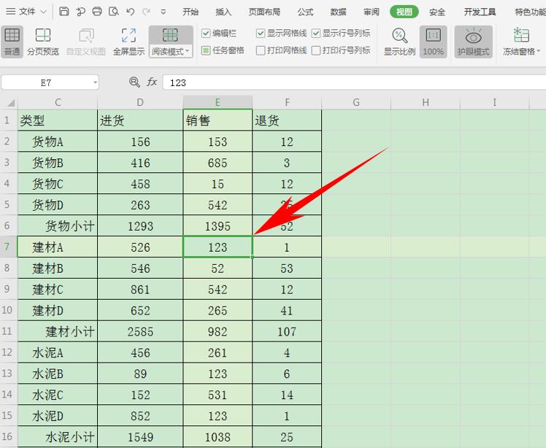Click the select-all corner triangle
This screenshot has width=546, height=448.
[x=11, y=103]
